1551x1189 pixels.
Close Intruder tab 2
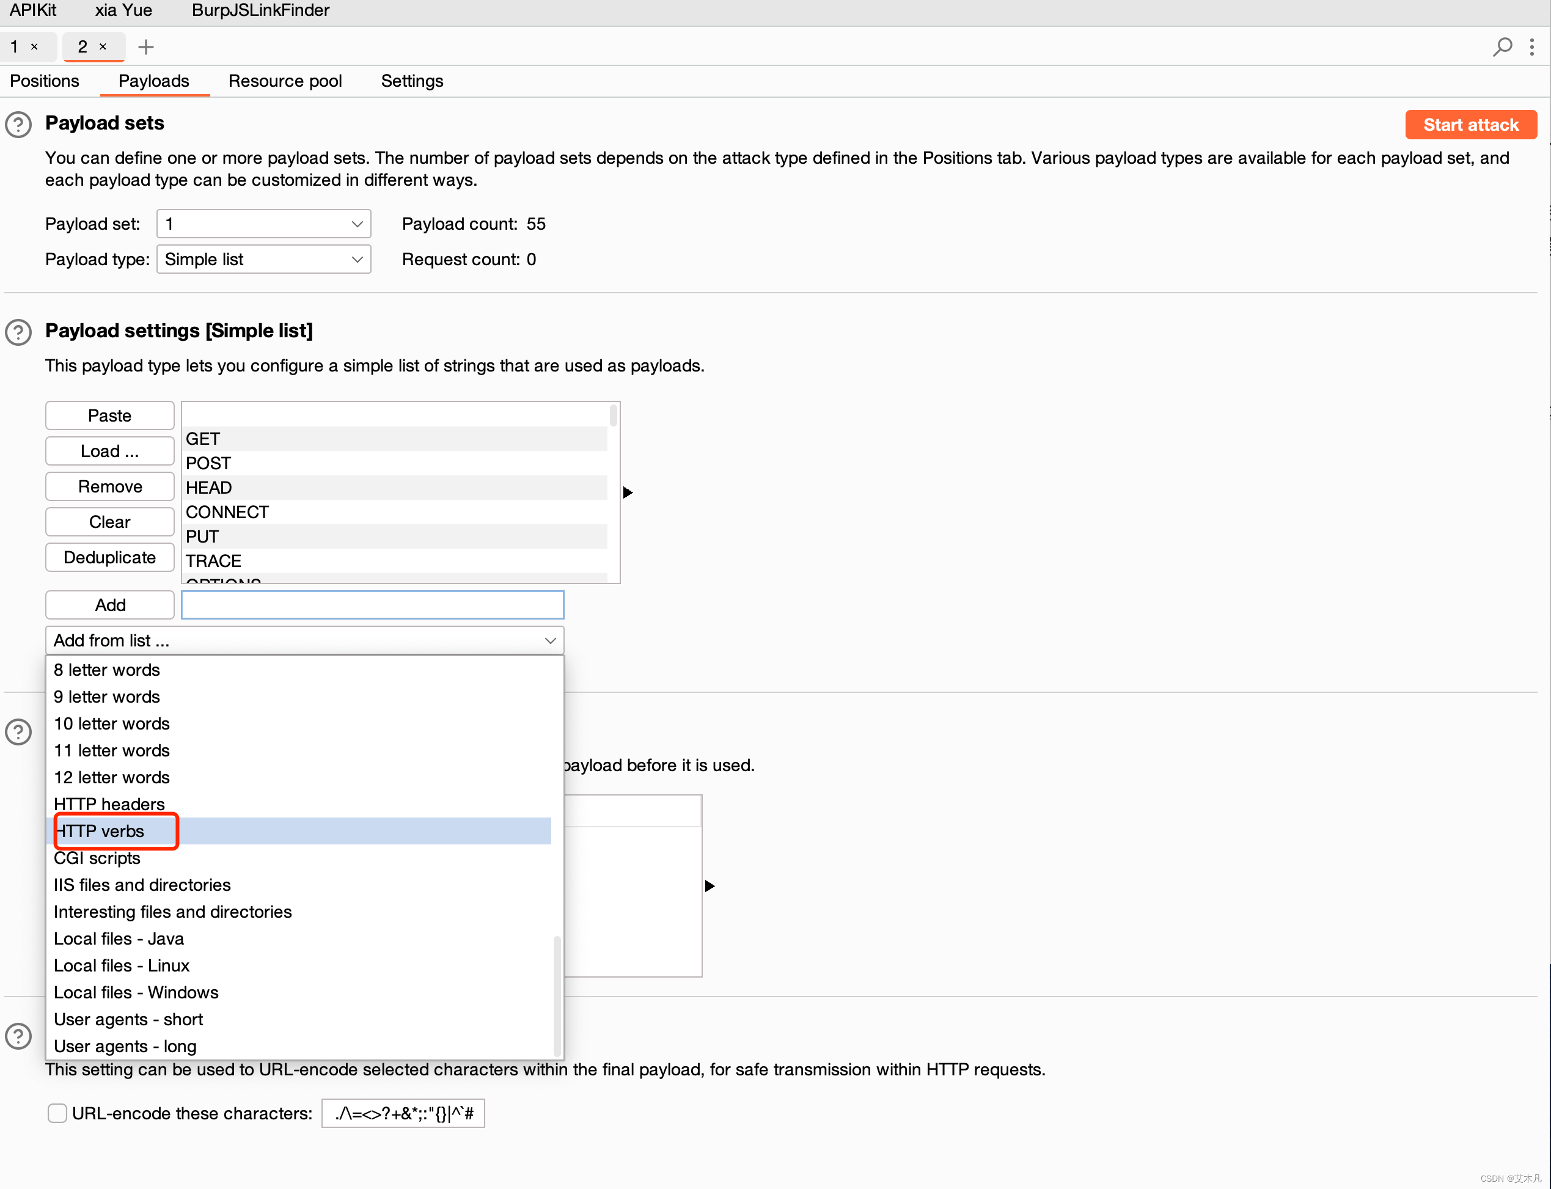(103, 46)
